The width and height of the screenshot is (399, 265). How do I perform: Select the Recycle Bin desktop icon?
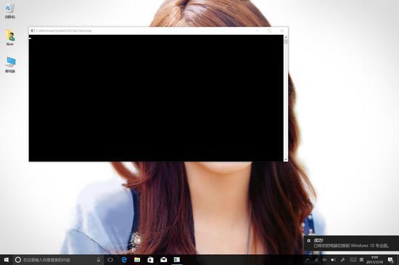tap(10, 11)
